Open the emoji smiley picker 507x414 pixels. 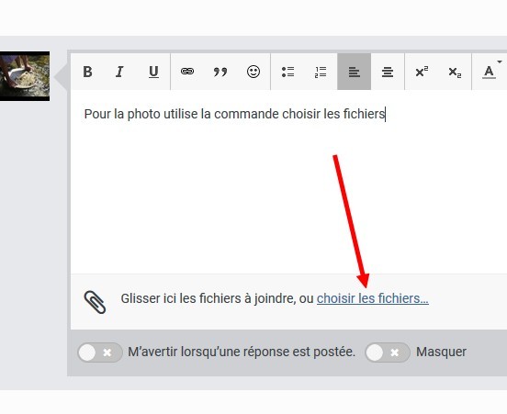tap(253, 72)
